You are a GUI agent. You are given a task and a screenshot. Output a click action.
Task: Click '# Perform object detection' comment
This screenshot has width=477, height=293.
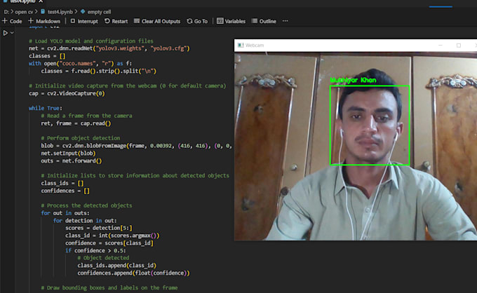point(80,138)
